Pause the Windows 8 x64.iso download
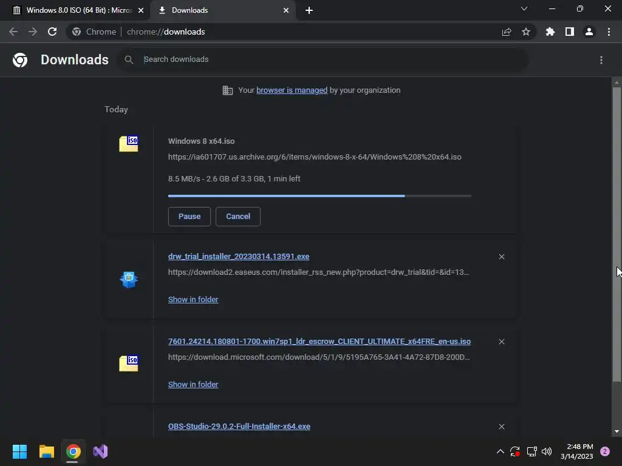 pyautogui.click(x=190, y=217)
